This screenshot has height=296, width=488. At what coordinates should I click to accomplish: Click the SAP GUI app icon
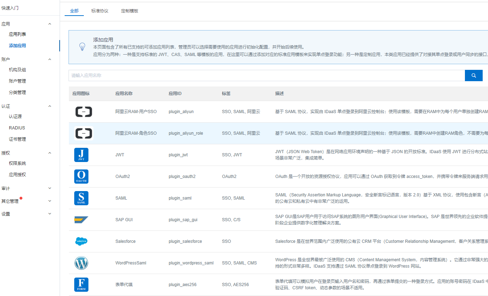click(x=81, y=220)
